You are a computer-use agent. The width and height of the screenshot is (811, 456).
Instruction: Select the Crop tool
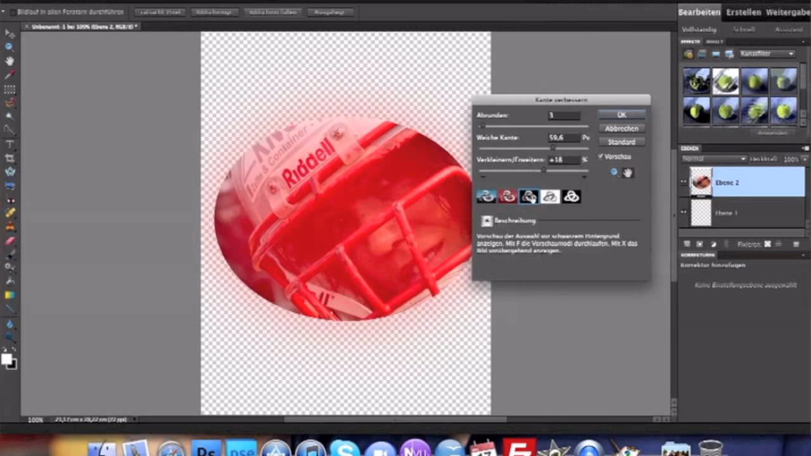10,158
